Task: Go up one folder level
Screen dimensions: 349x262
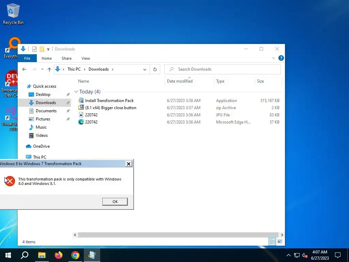Action: tap(49, 69)
